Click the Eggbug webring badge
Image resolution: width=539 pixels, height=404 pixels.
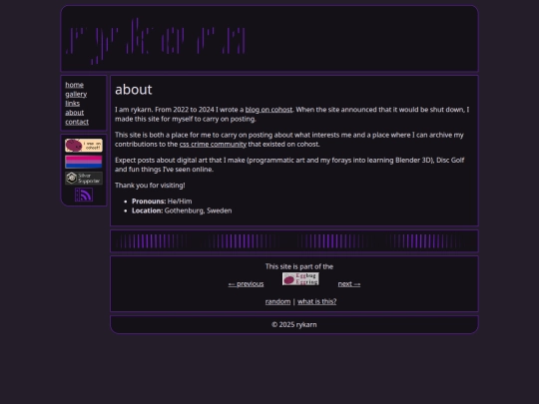coord(300,279)
